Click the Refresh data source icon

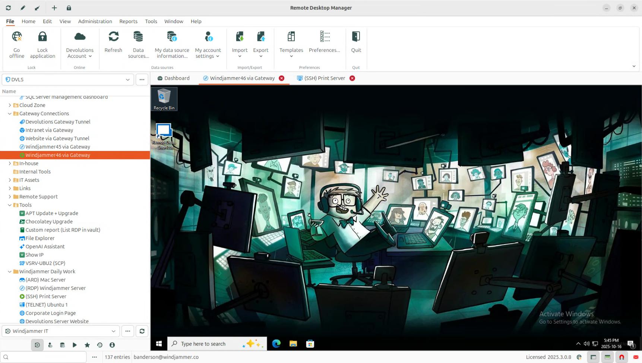coord(113,37)
